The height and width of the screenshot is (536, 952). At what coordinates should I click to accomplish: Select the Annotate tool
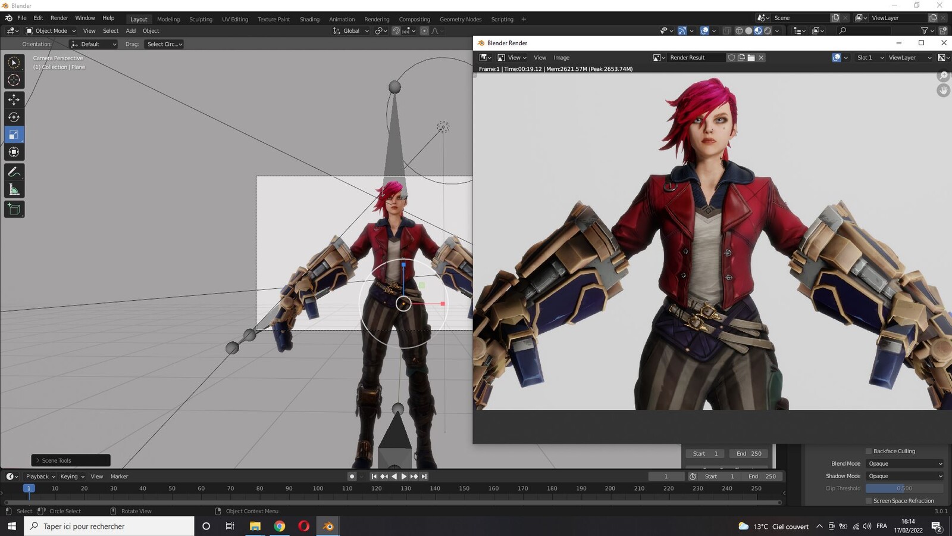point(14,172)
